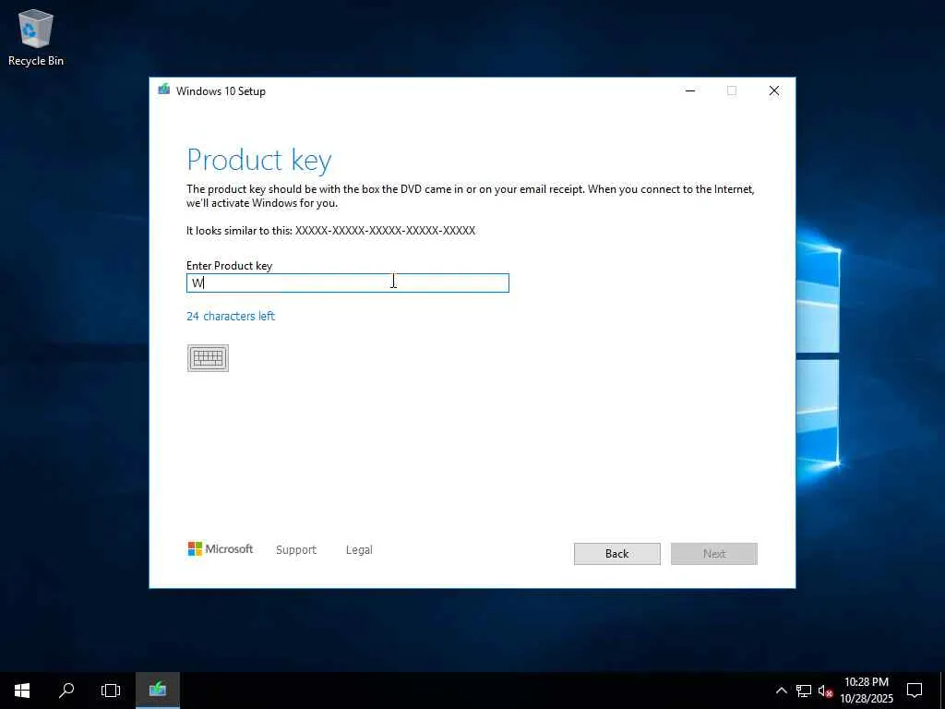This screenshot has height=709, width=945.
Task: Click the Windows 10 Setup title icon
Action: (163, 90)
